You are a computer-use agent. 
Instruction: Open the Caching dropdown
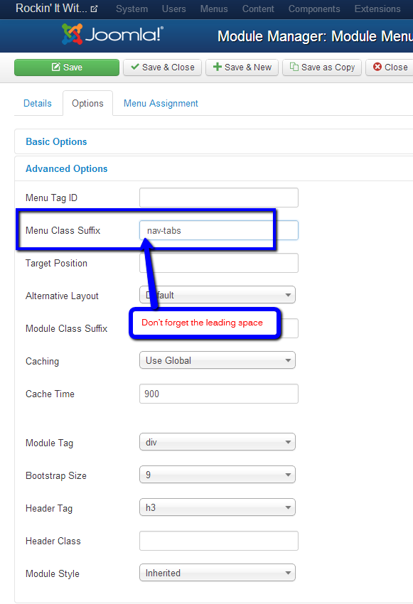pos(218,360)
